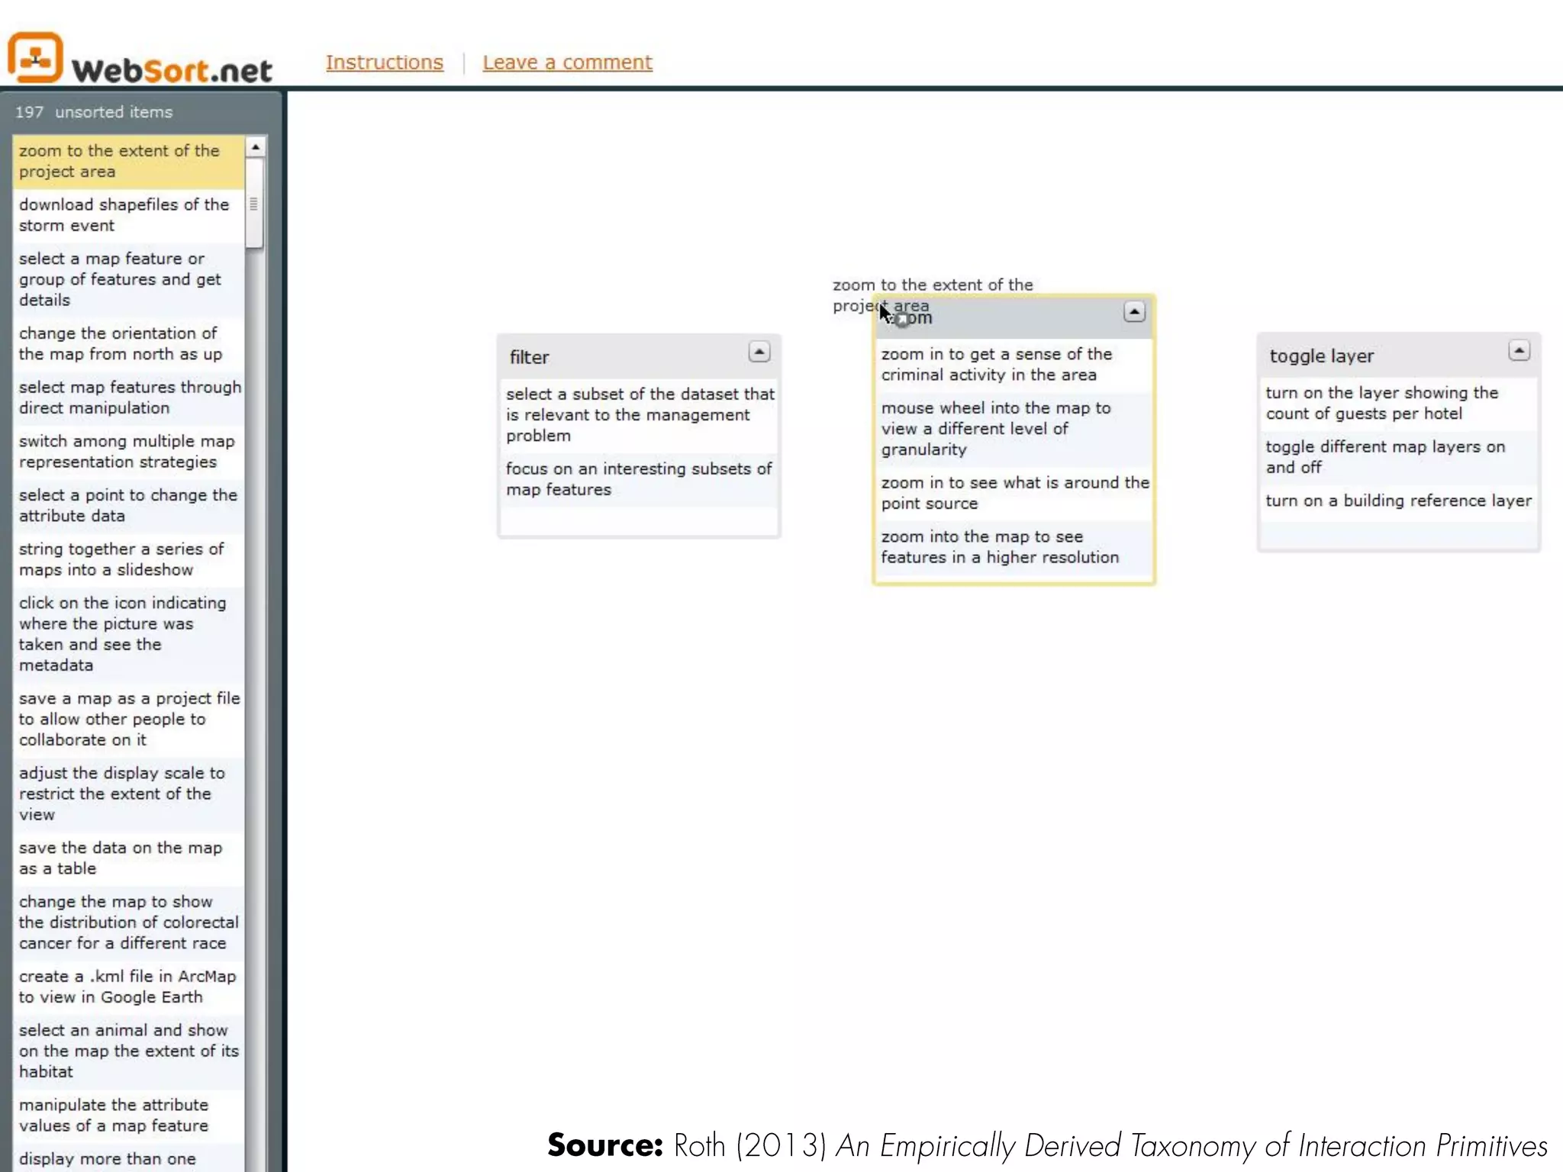Select 'turn on a building reference layer' card
1563x1172 pixels.
1398,501
